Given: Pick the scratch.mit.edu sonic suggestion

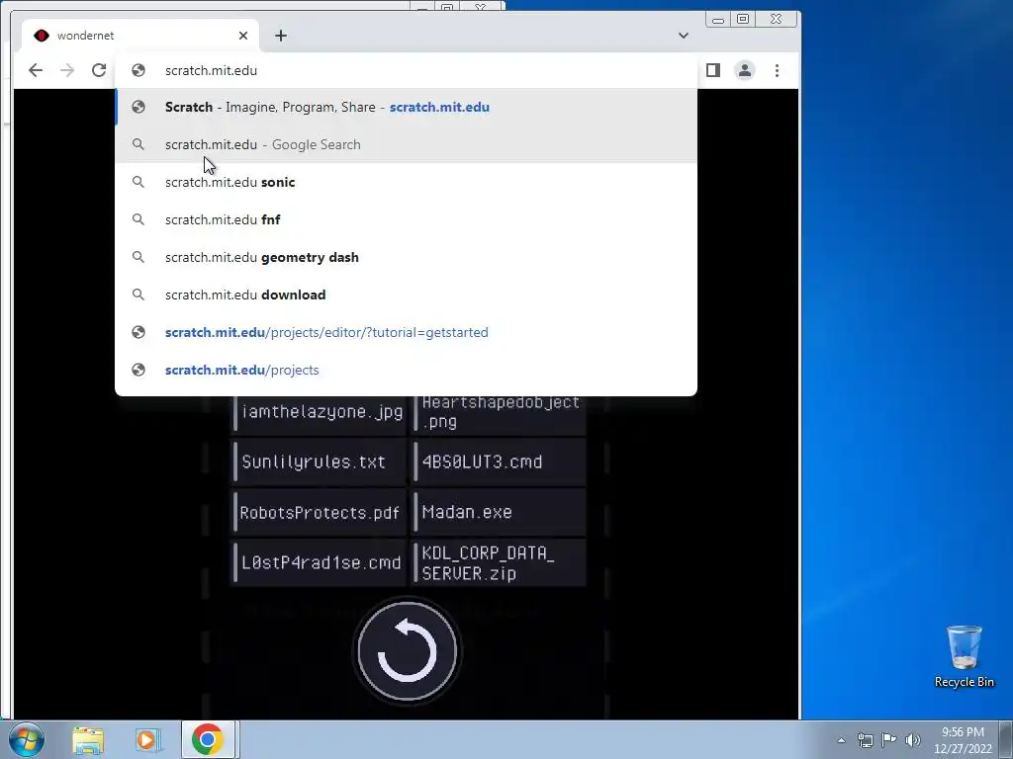Looking at the screenshot, I should [x=406, y=182].
